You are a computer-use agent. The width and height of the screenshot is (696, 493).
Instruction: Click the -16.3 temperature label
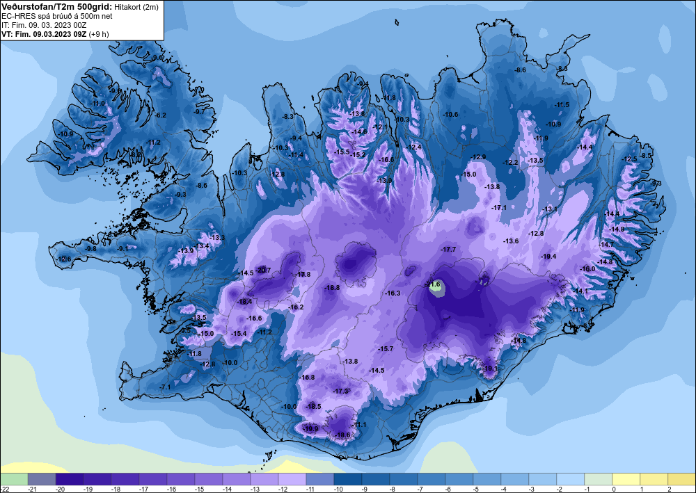coord(393,293)
